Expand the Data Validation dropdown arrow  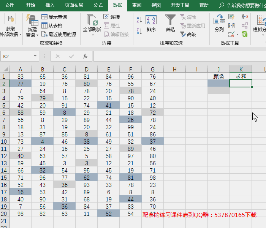point(237,35)
